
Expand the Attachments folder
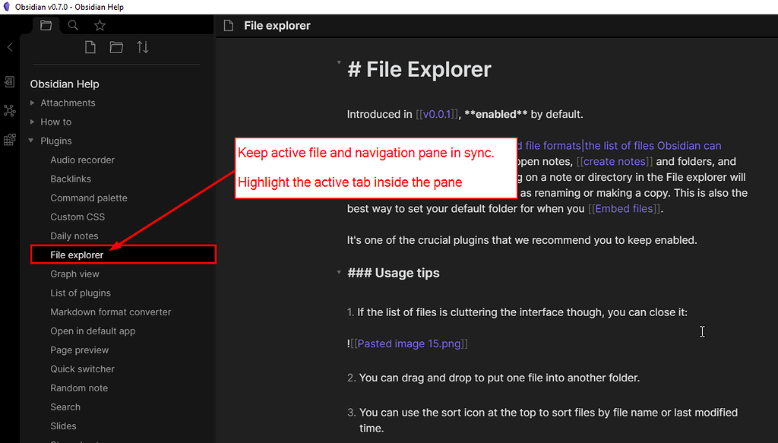(32, 103)
